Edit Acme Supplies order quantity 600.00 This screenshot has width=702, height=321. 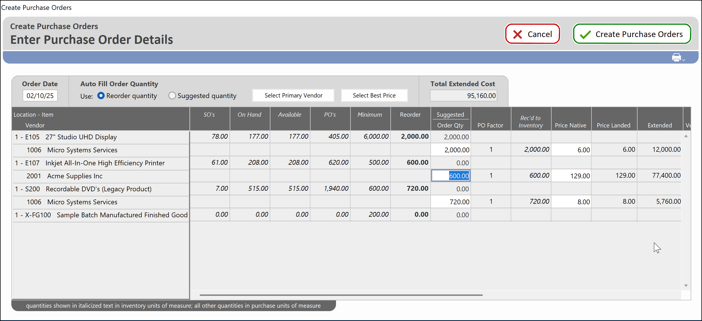(451, 176)
